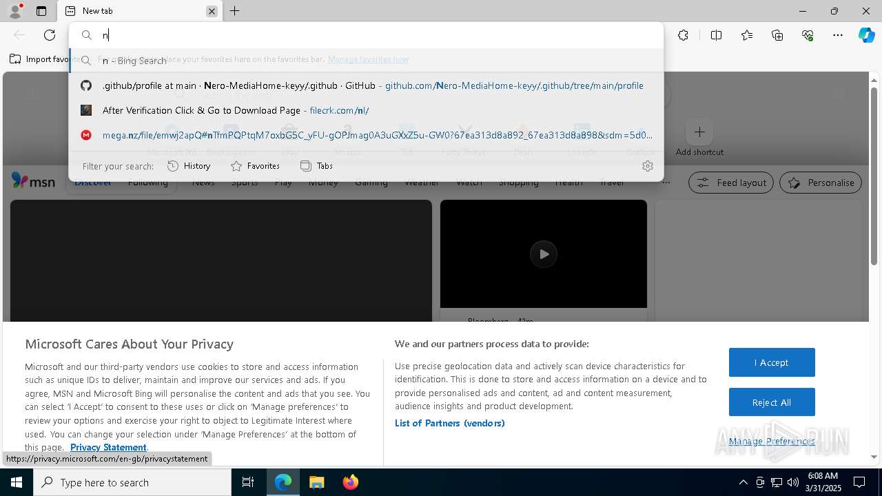
Task: Open the Feed layout options
Action: pos(731,183)
